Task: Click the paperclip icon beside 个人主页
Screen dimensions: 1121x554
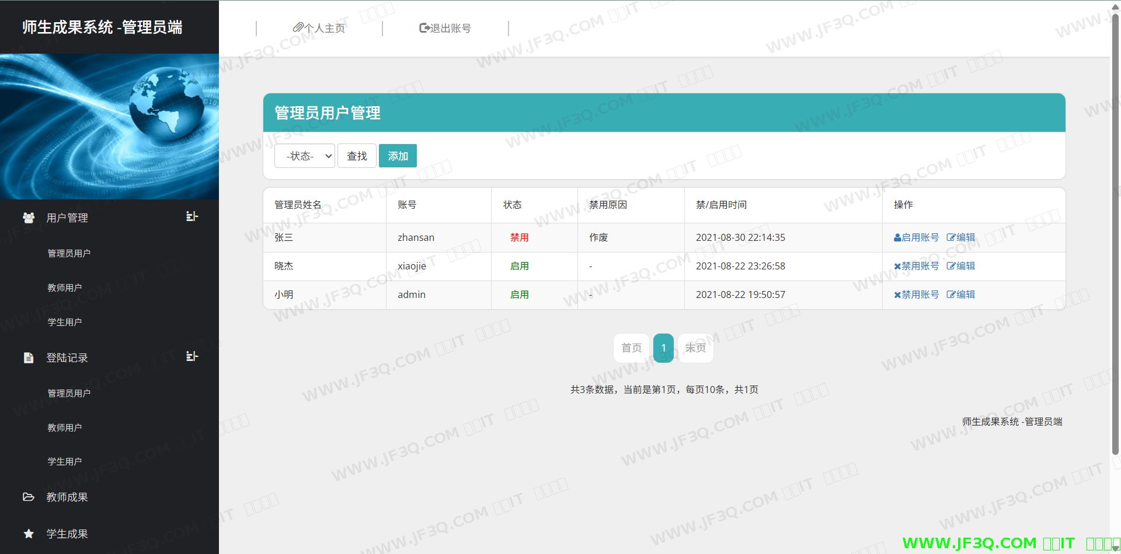Action: (298, 27)
